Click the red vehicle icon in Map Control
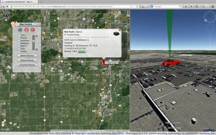Screen dimensions: 216x135 click(x=33, y=30)
